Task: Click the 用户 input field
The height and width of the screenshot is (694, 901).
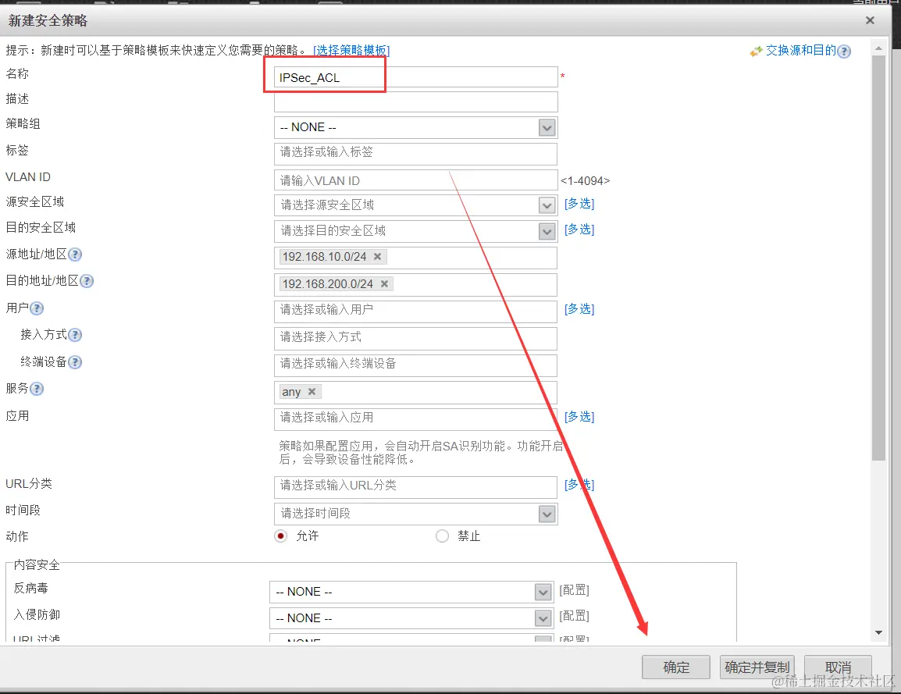Action: click(x=416, y=311)
